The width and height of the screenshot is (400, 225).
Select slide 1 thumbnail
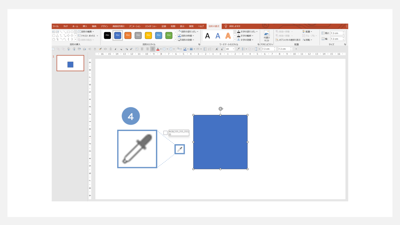(x=70, y=63)
